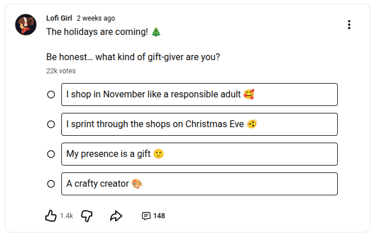
Task: Click the thumbs-up like icon
Action: (51, 216)
